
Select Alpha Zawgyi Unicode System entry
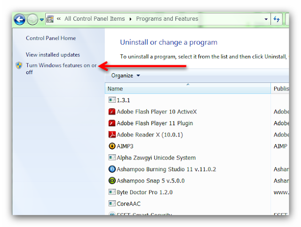pos(156,158)
